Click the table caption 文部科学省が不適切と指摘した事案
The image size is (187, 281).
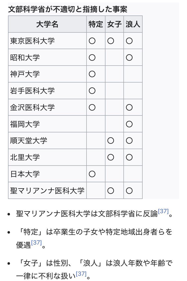[68, 9]
